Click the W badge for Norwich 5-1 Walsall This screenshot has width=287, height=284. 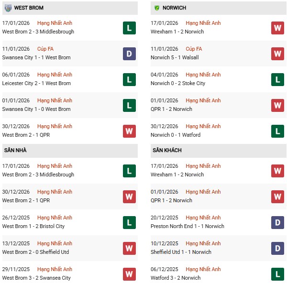(x=277, y=54)
